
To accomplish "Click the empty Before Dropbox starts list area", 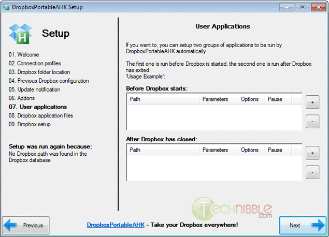I will (x=214, y=117).
